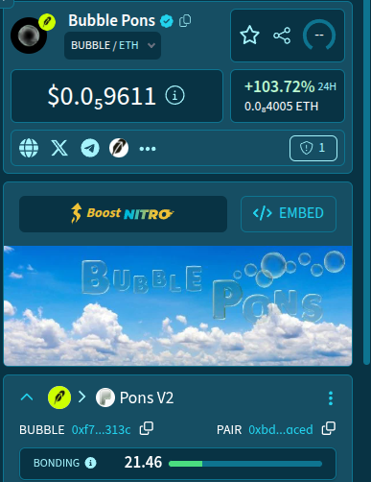
Task: Click the Pons V2 label
Action: pyautogui.click(x=147, y=398)
